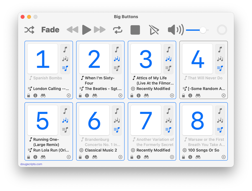
Task: Show info for the London Calling card
Action: click(35, 95)
